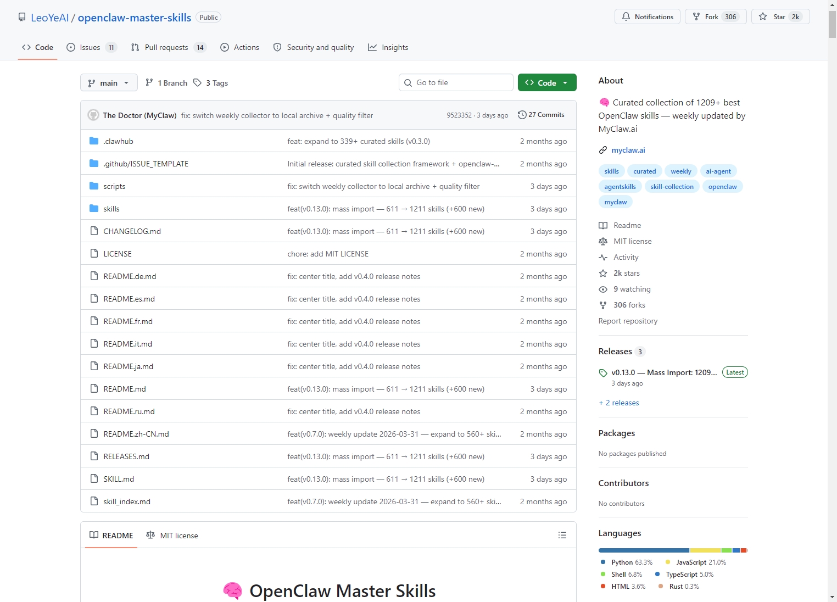
Task: Open the README outline list icon
Action: [x=562, y=535]
